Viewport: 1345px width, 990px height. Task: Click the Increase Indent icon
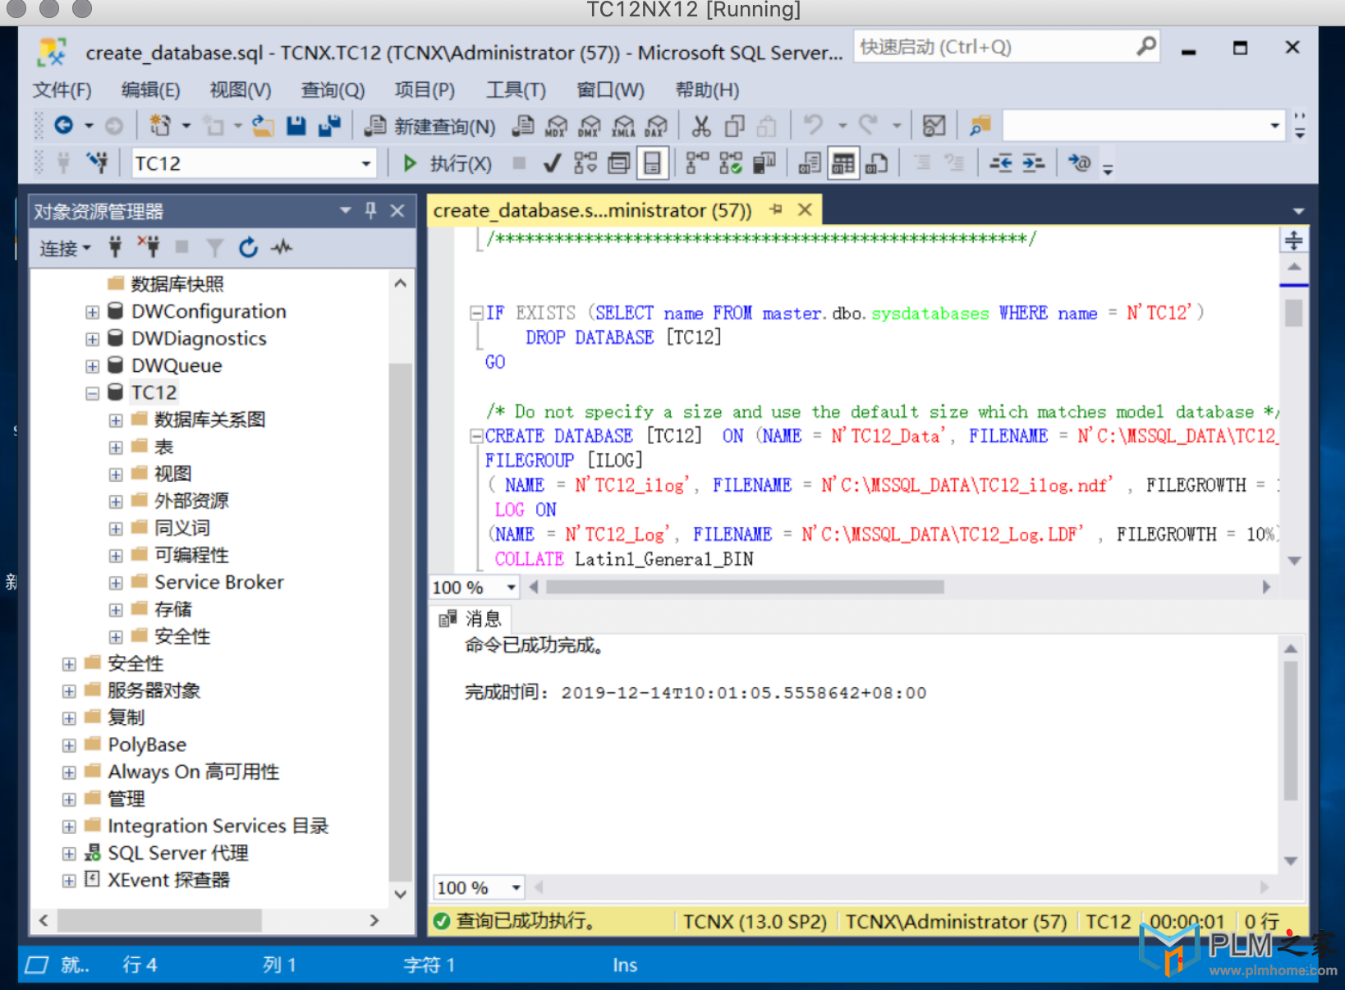pos(1033,163)
